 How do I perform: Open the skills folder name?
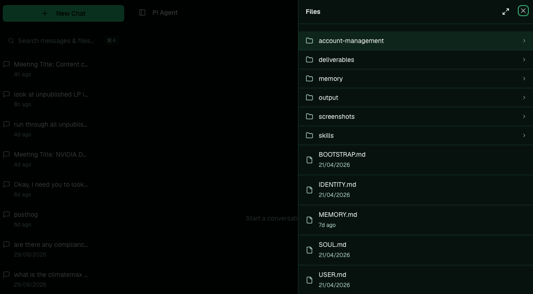[326, 135]
